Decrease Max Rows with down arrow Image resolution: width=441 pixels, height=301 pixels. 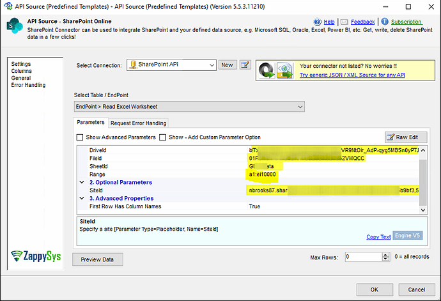[x=385, y=259]
